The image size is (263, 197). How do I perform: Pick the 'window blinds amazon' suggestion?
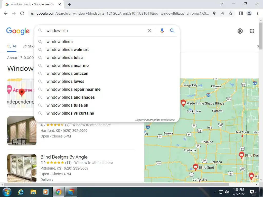107,74
